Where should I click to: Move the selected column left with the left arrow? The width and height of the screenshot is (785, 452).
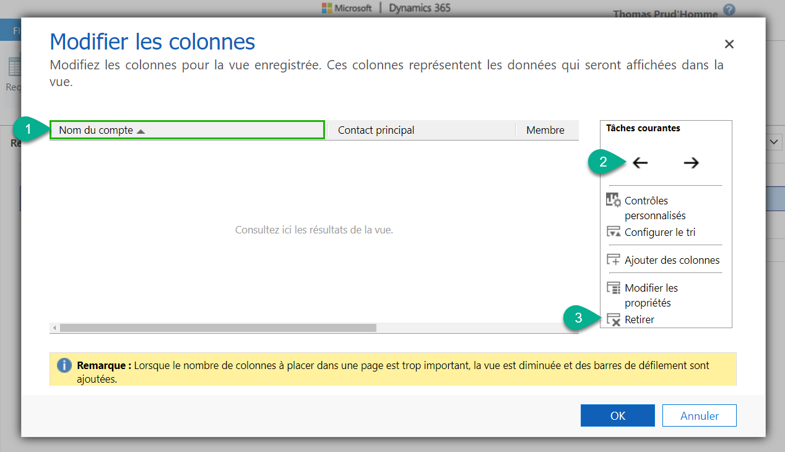click(x=639, y=162)
